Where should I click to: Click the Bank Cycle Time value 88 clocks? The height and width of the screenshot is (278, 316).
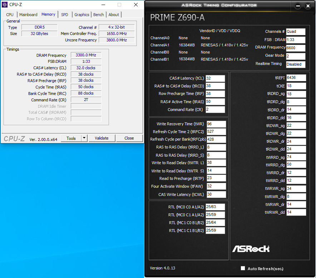(x=86, y=93)
